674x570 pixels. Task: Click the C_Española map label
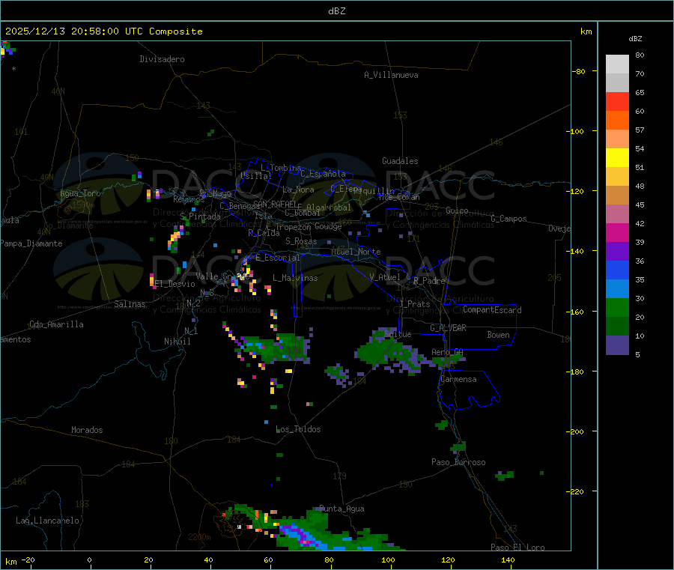tap(324, 174)
